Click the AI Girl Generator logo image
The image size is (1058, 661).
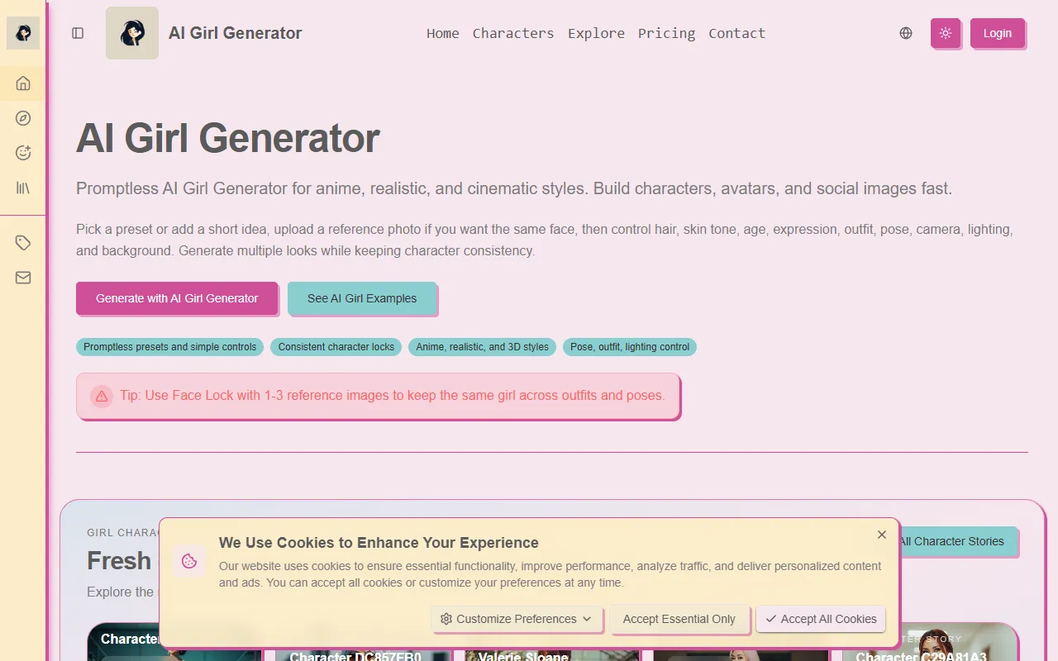coord(132,33)
